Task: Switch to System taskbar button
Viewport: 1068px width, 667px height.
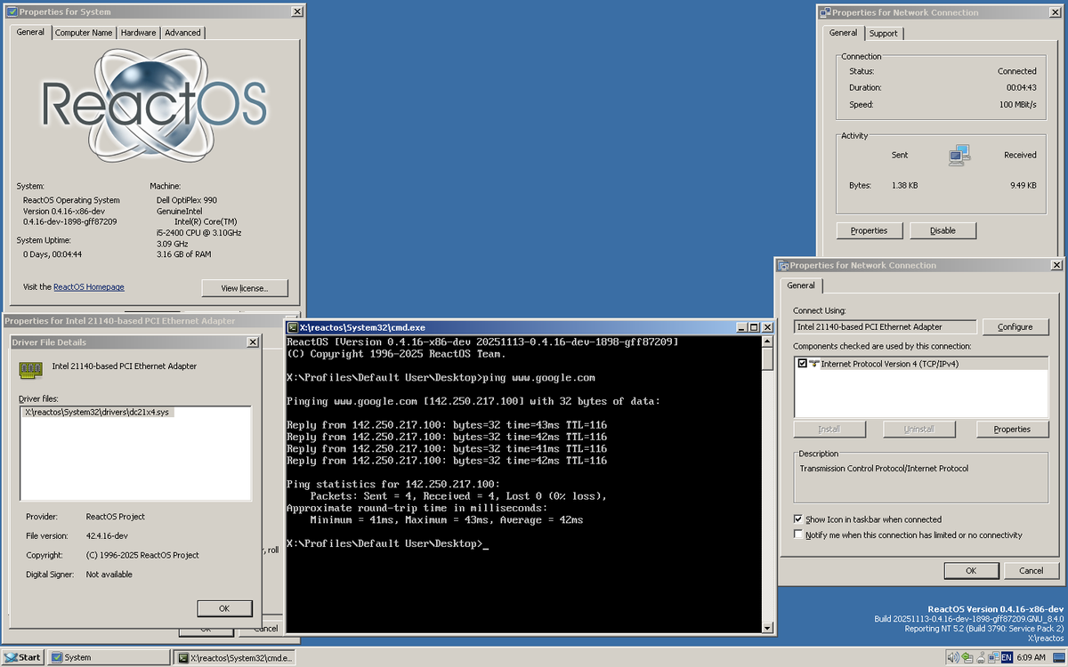Action: point(108,657)
